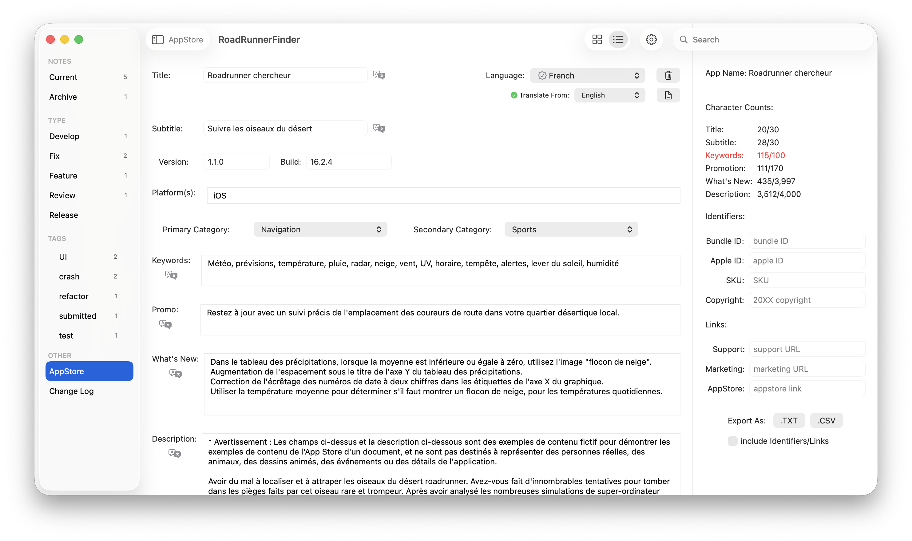
Task: Export as .TXT
Action: click(788, 420)
